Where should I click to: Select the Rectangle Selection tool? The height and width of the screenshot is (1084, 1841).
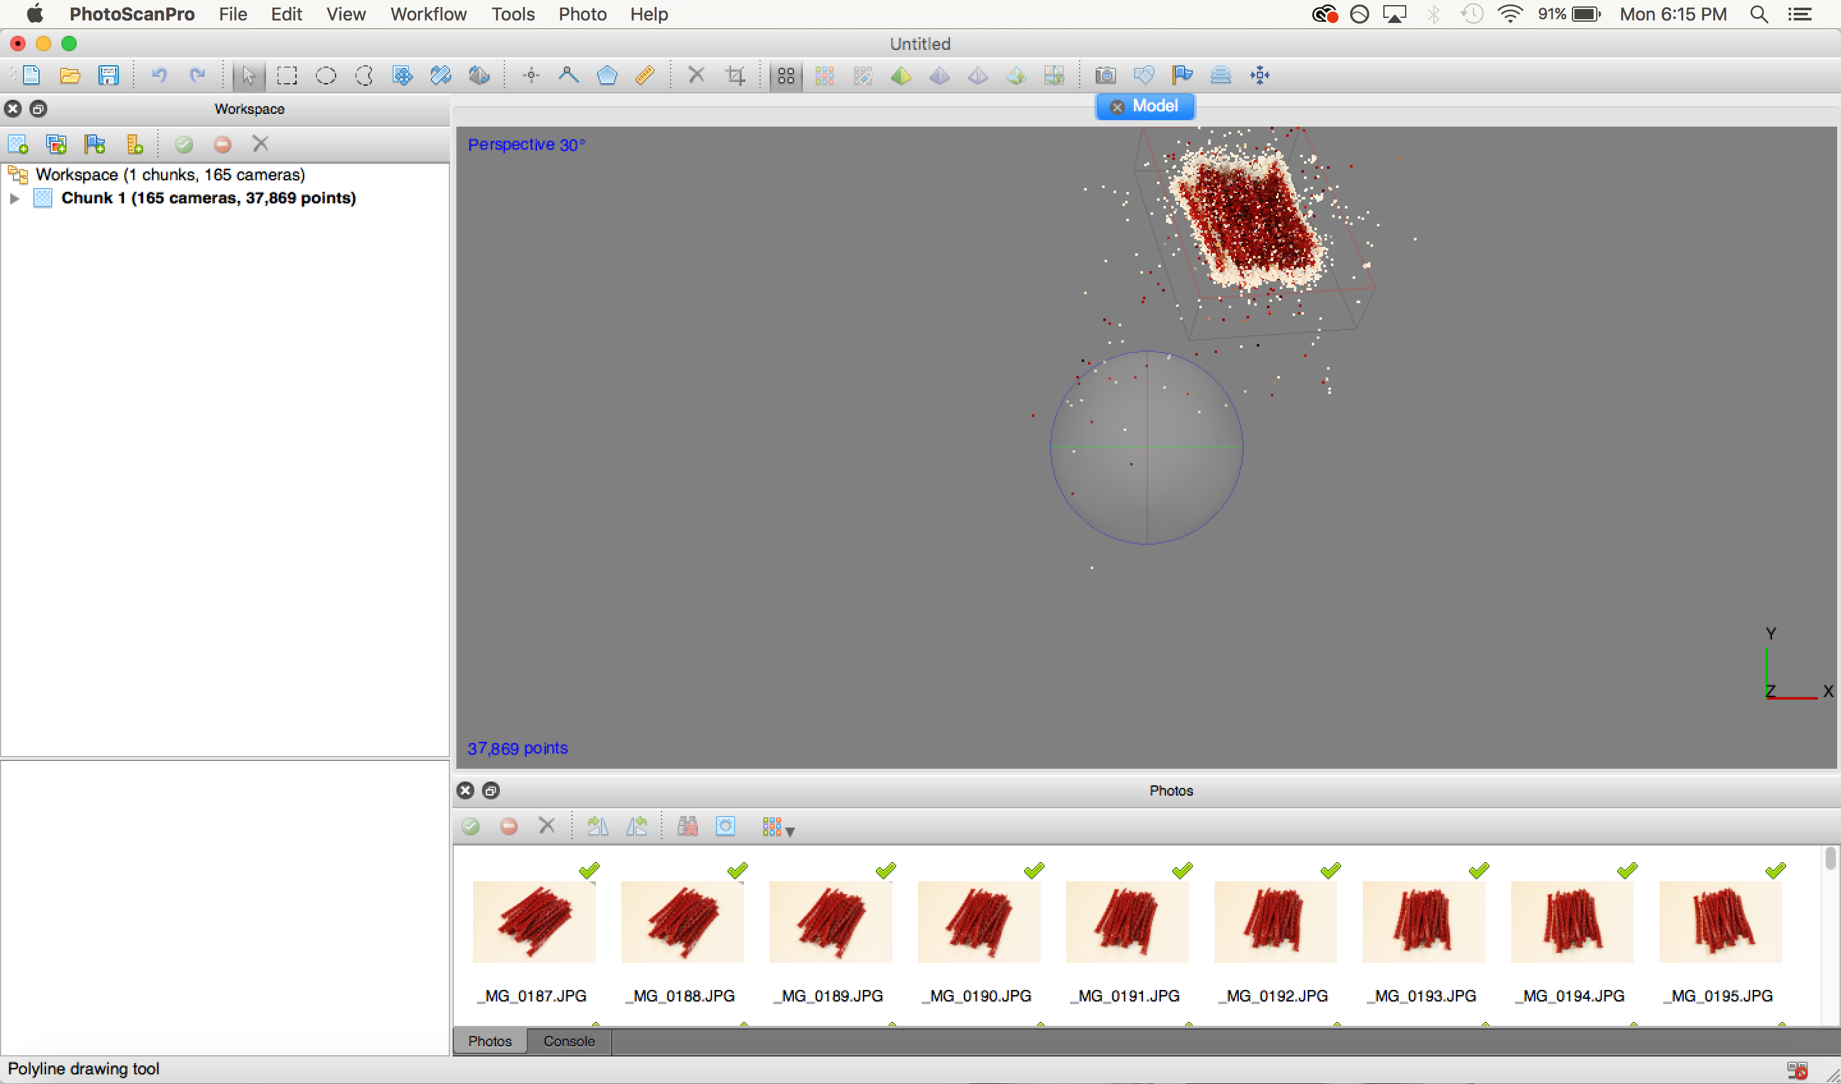[x=287, y=75]
